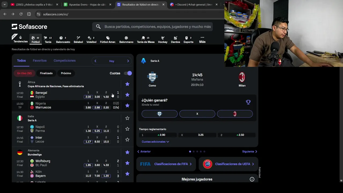Open Clasificaciones de FIFA
Screen dimensions: 343x193
[166, 164]
